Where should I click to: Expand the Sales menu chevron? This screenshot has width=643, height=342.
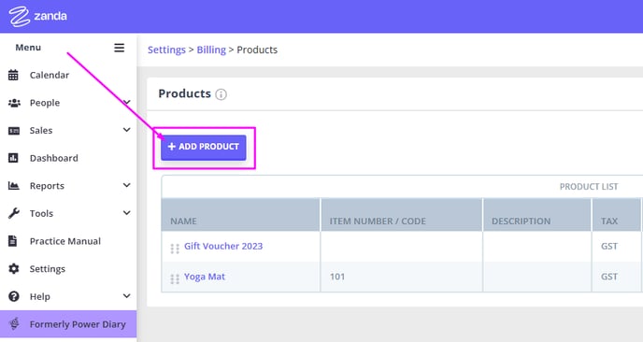[127, 130]
